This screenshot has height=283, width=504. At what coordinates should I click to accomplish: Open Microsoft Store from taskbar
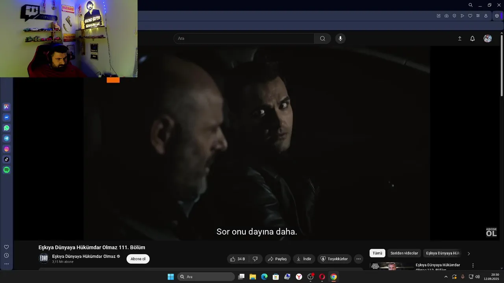(276, 277)
